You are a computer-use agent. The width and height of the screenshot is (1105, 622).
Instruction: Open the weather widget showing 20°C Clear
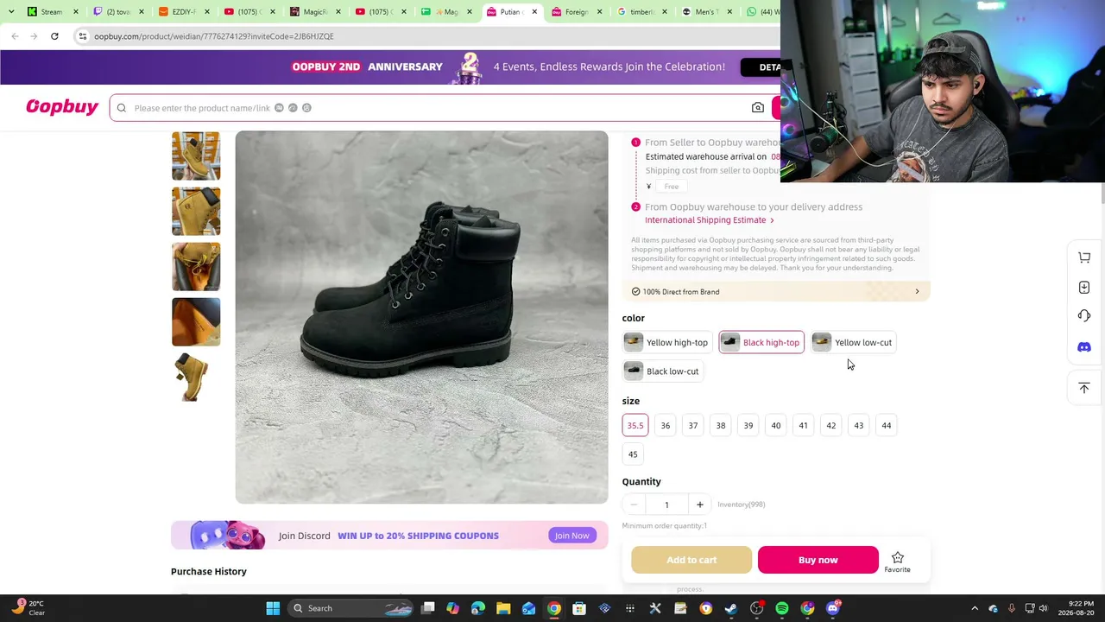[28, 608]
